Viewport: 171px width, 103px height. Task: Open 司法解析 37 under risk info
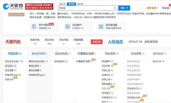pyautogui.click(x=107, y=62)
